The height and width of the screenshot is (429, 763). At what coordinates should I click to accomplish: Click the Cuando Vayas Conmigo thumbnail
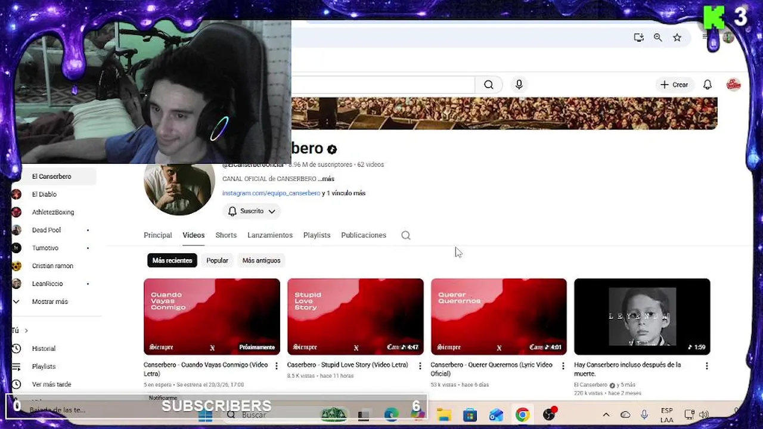[212, 316]
